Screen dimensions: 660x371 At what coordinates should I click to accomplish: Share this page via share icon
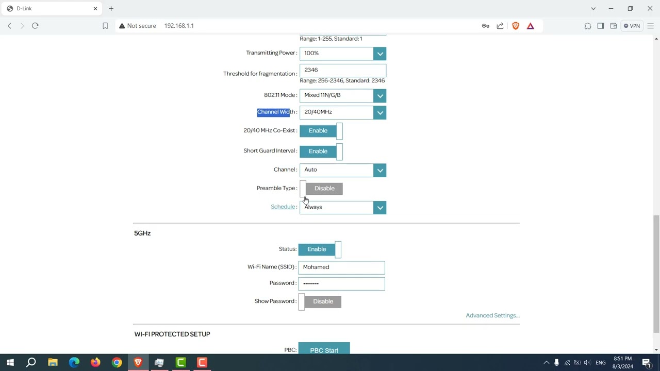(500, 26)
